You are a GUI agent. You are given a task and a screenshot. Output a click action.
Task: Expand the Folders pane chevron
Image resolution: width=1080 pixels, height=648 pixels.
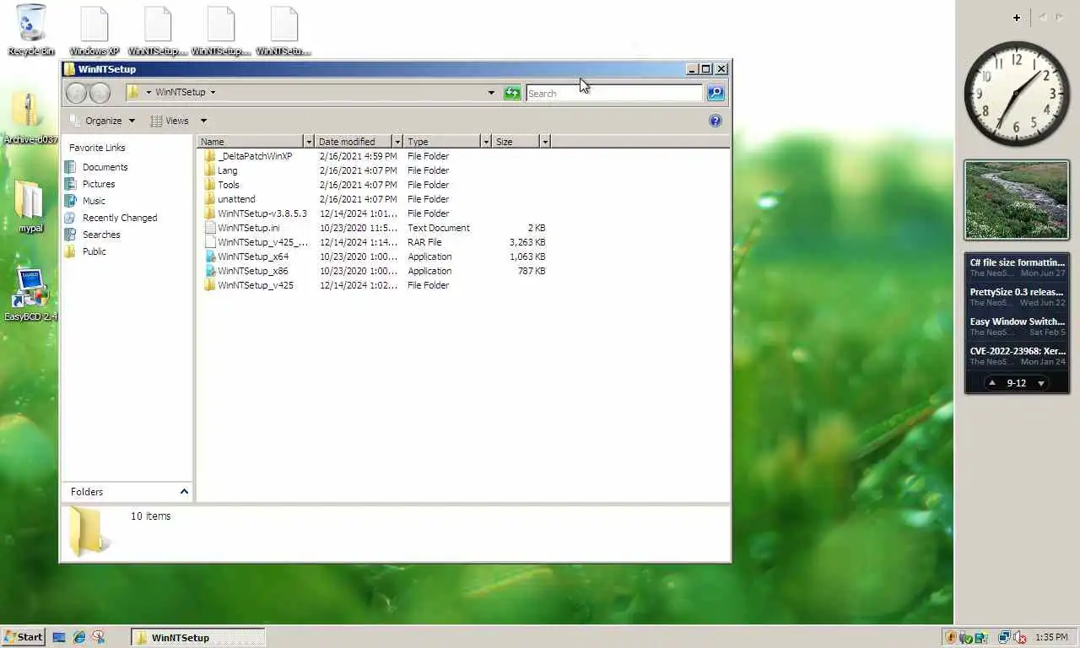[184, 491]
